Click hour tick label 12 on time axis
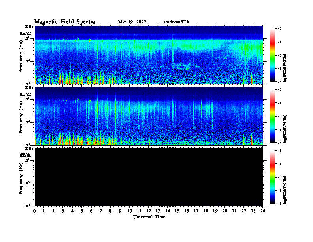Screen dimensions: 313x242 149,211
